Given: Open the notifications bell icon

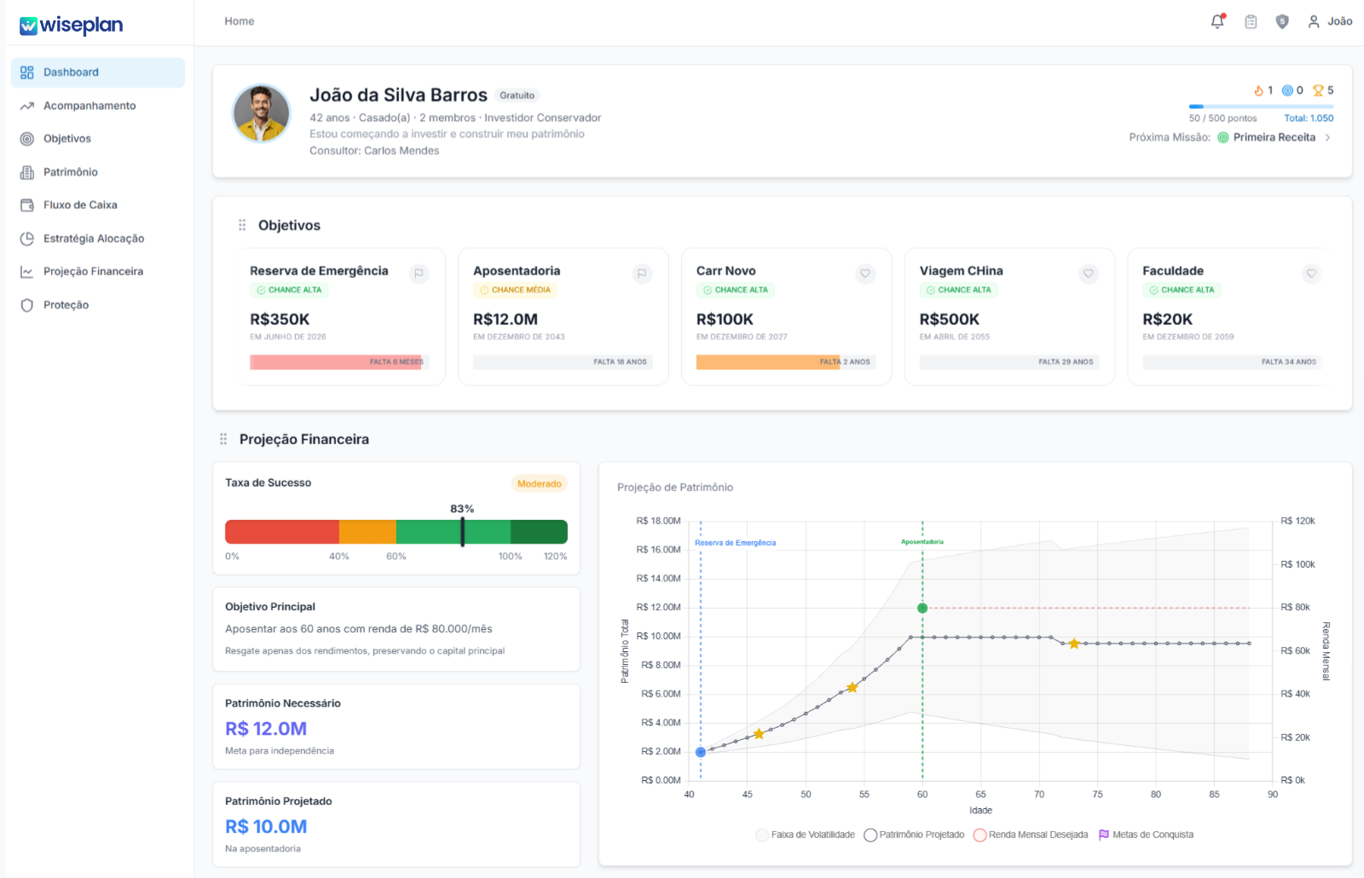Looking at the screenshot, I should tap(1217, 21).
